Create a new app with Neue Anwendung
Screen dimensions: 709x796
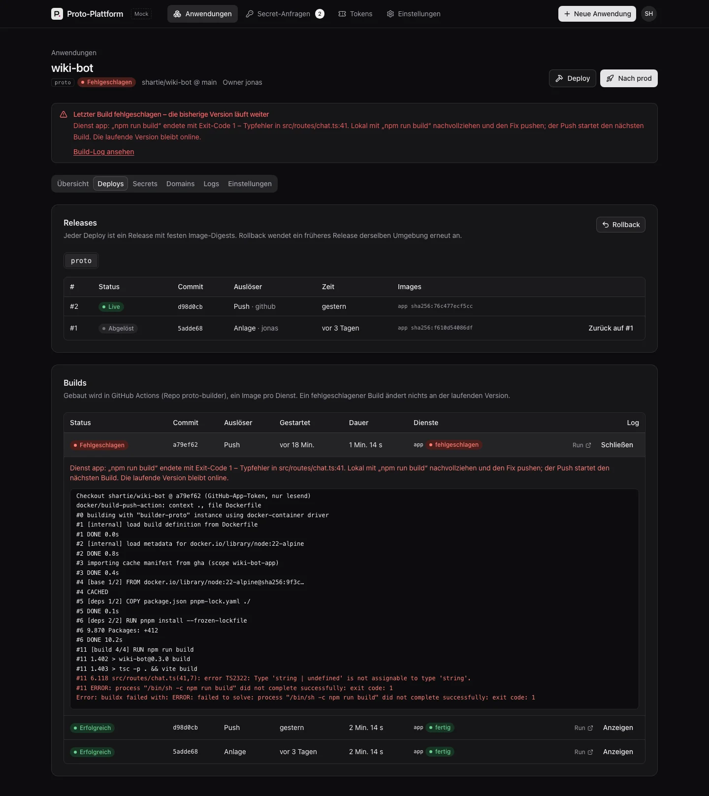597,14
